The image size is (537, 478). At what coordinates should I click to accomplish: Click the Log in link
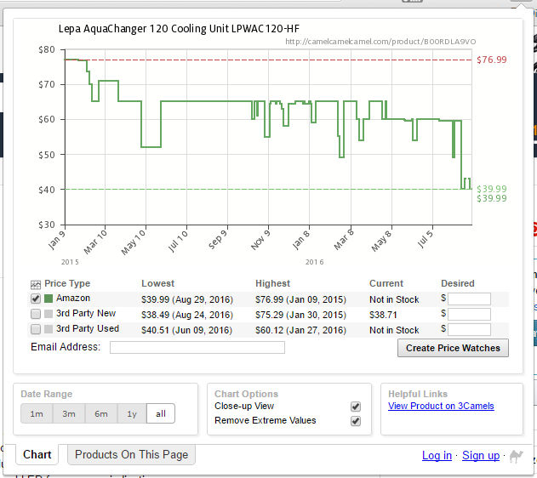(x=437, y=455)
